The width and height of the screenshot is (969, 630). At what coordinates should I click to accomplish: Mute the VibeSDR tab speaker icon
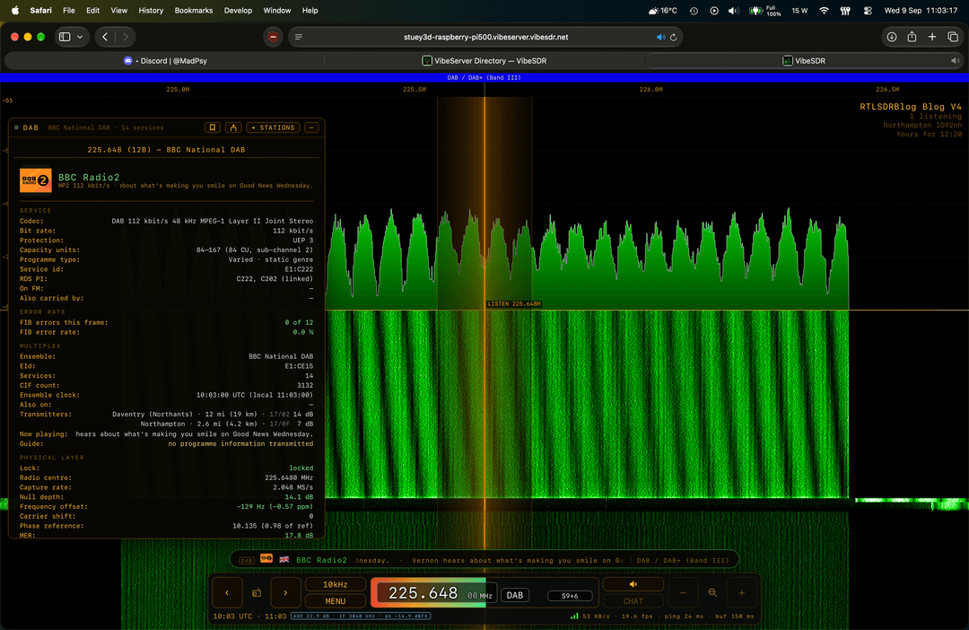tap(955, 61)
